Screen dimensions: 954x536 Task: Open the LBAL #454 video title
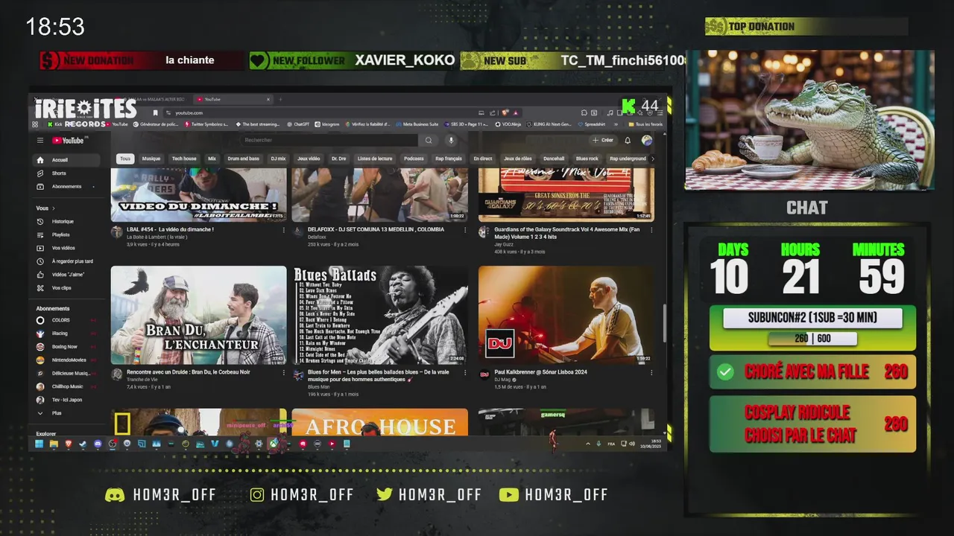click(171, 229)
